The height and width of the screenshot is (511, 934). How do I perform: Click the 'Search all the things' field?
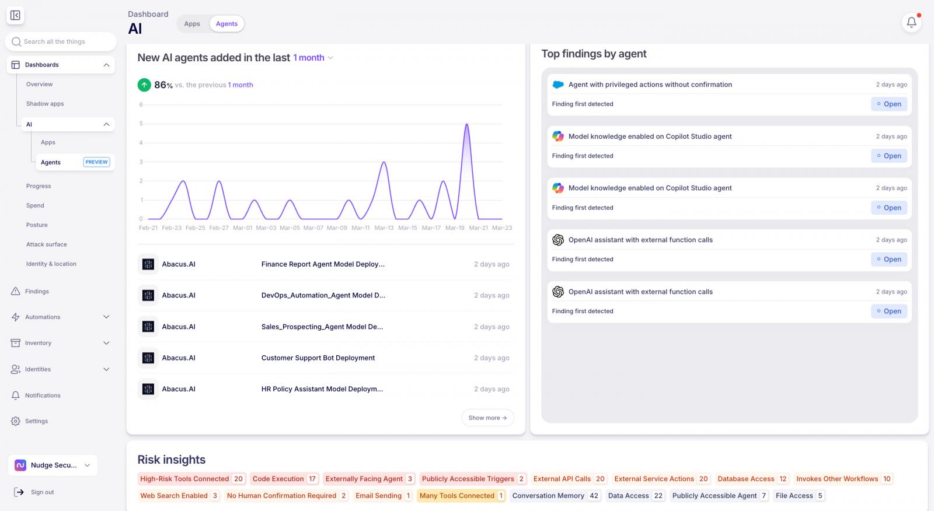(x=61, y=41)
